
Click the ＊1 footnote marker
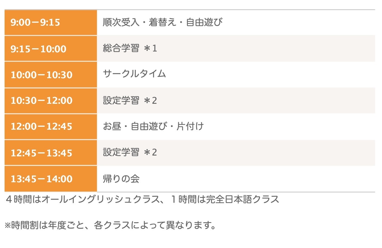pos(150,49)
